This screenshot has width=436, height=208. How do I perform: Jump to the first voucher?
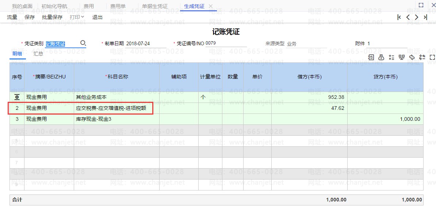click(x=399, y=17)
